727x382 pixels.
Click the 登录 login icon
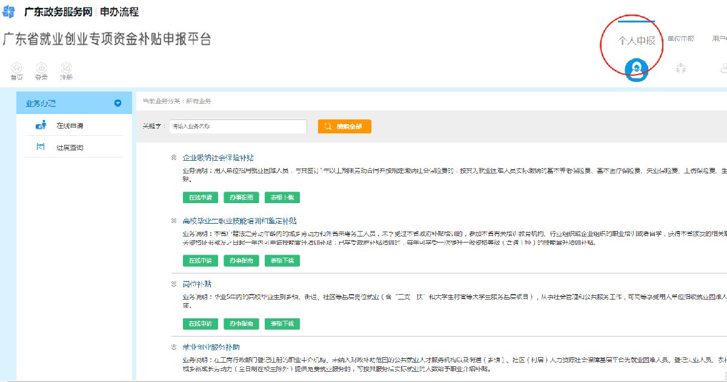[41, 67]
